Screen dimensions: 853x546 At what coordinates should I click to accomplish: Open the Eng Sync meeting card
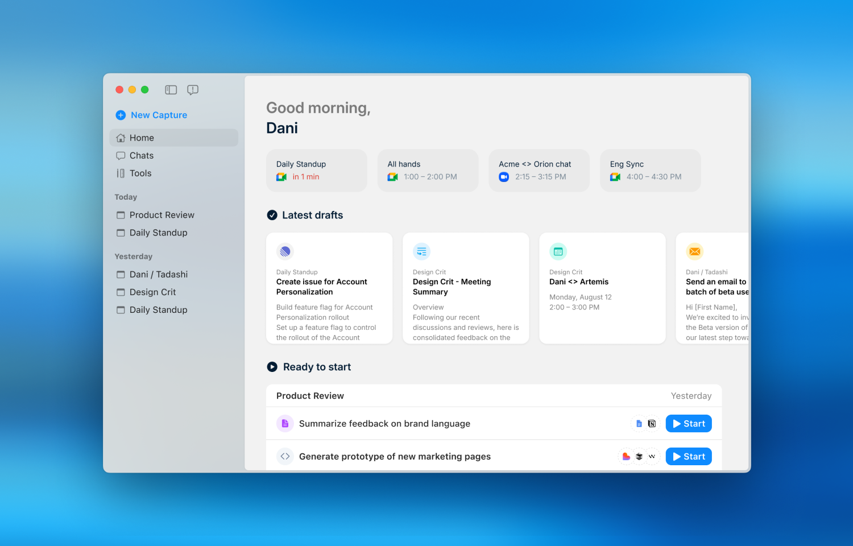(650, 170)
